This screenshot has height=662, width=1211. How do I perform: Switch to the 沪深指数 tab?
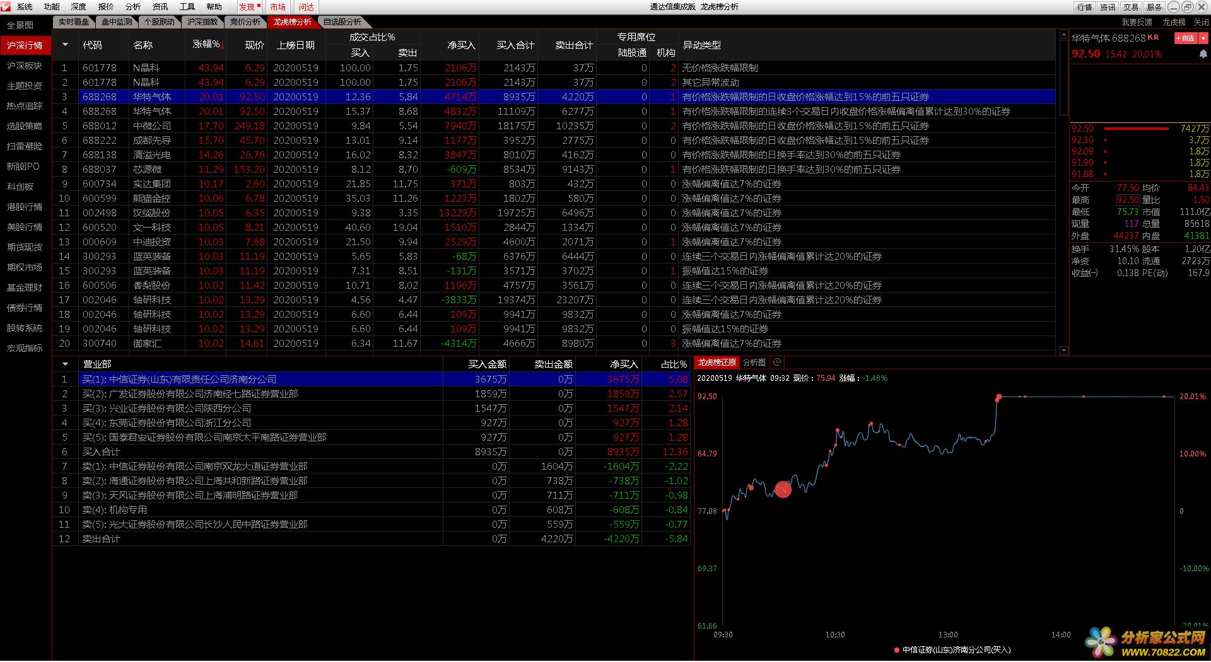pyautogui.click(x=202, y=22)
